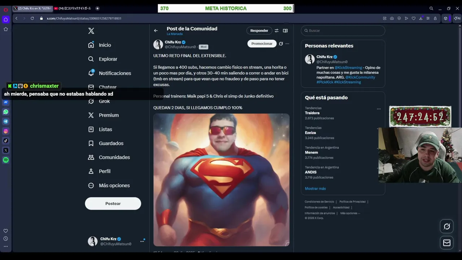Viewport: 462px width, 260px height.
Task: Open Explorar
Action: 103,59
